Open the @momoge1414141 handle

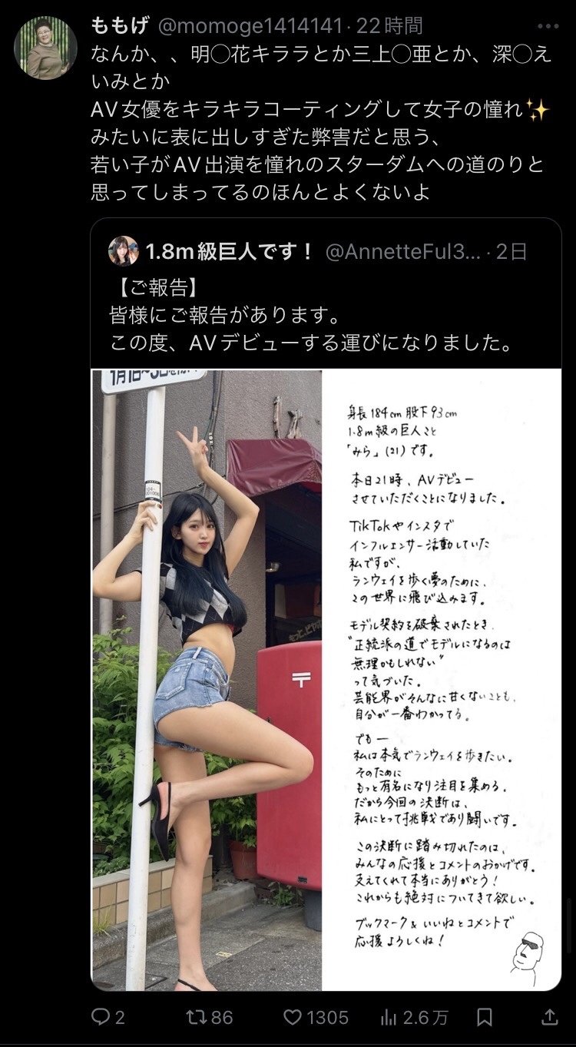point(250,26)
